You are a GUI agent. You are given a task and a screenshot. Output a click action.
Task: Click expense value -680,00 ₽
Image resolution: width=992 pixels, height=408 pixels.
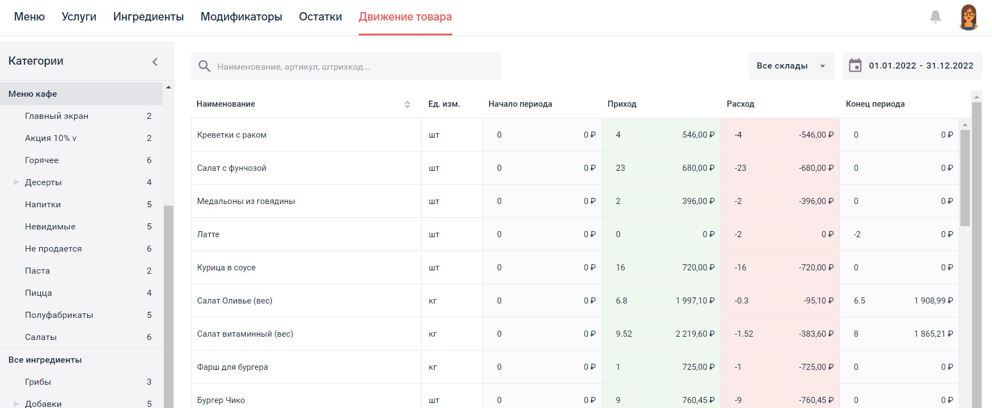click(x=816, y=168)
